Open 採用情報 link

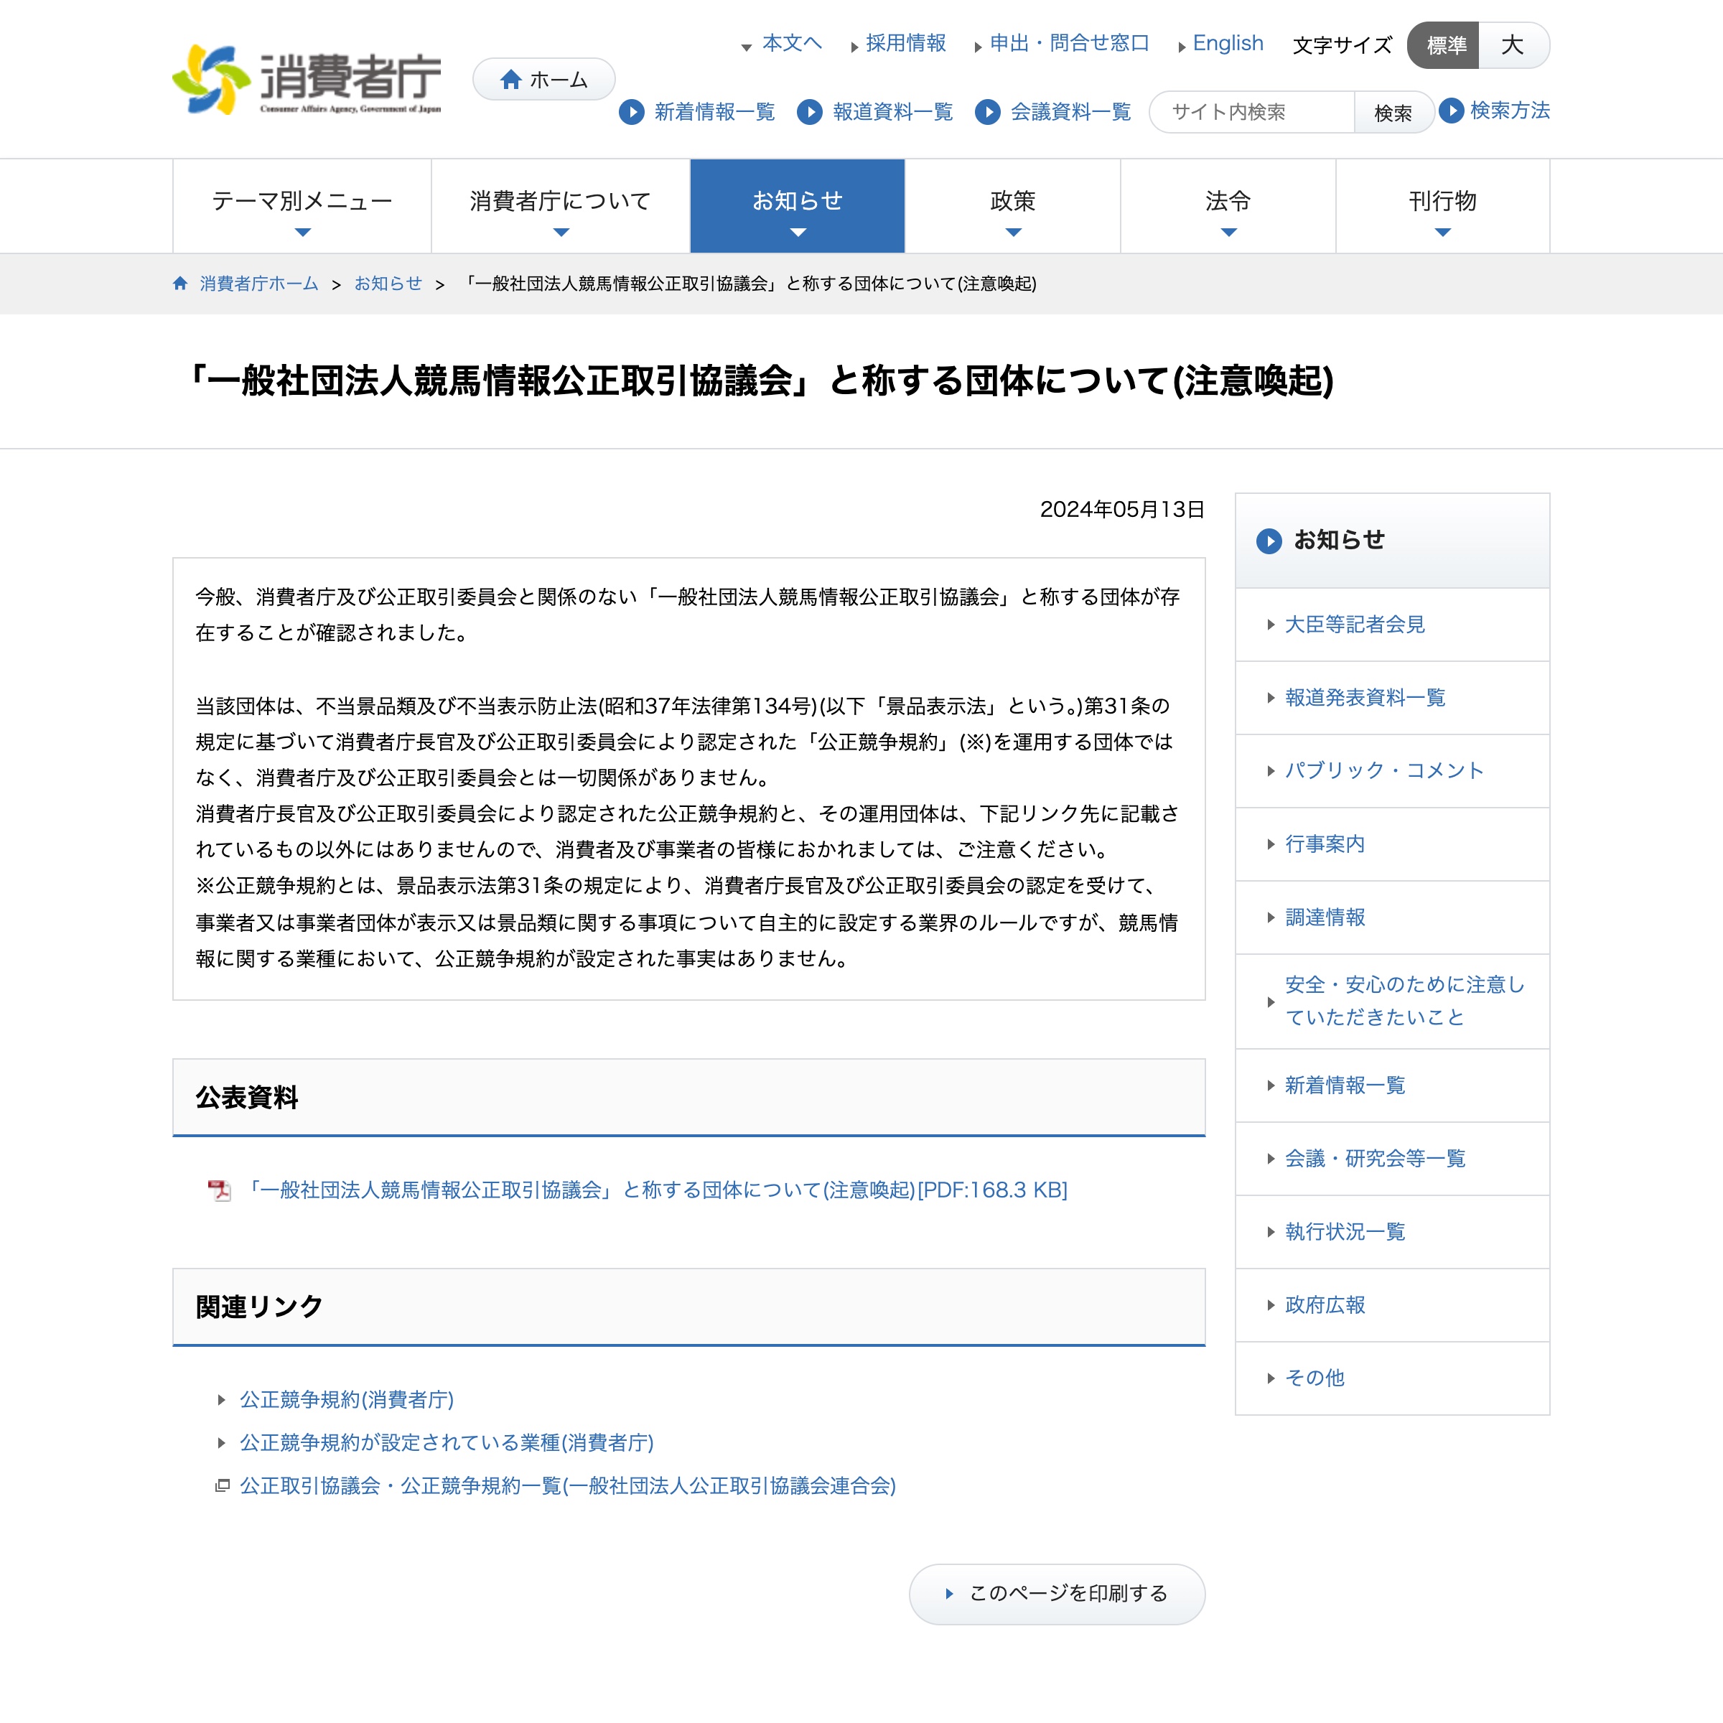[905, 43]
